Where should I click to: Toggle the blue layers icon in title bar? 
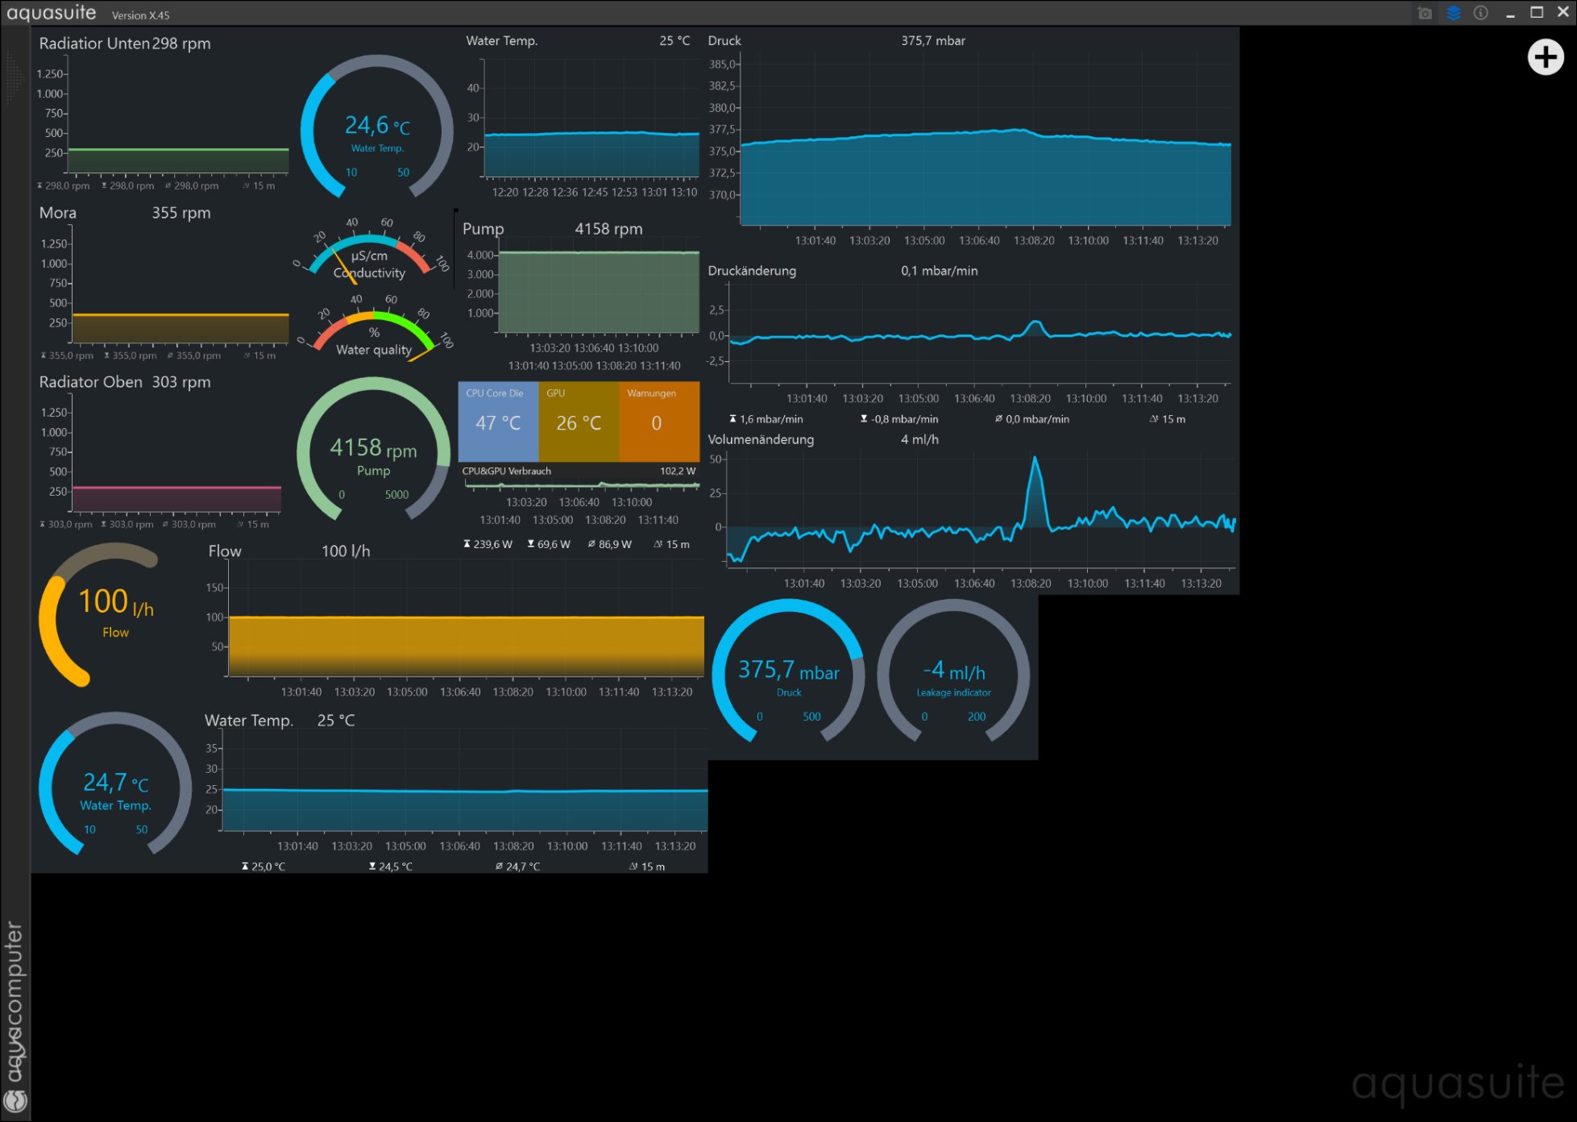pos(1453,13)
